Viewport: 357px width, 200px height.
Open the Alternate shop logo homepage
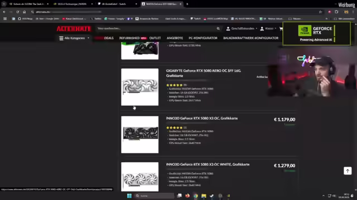coord(74,28)
